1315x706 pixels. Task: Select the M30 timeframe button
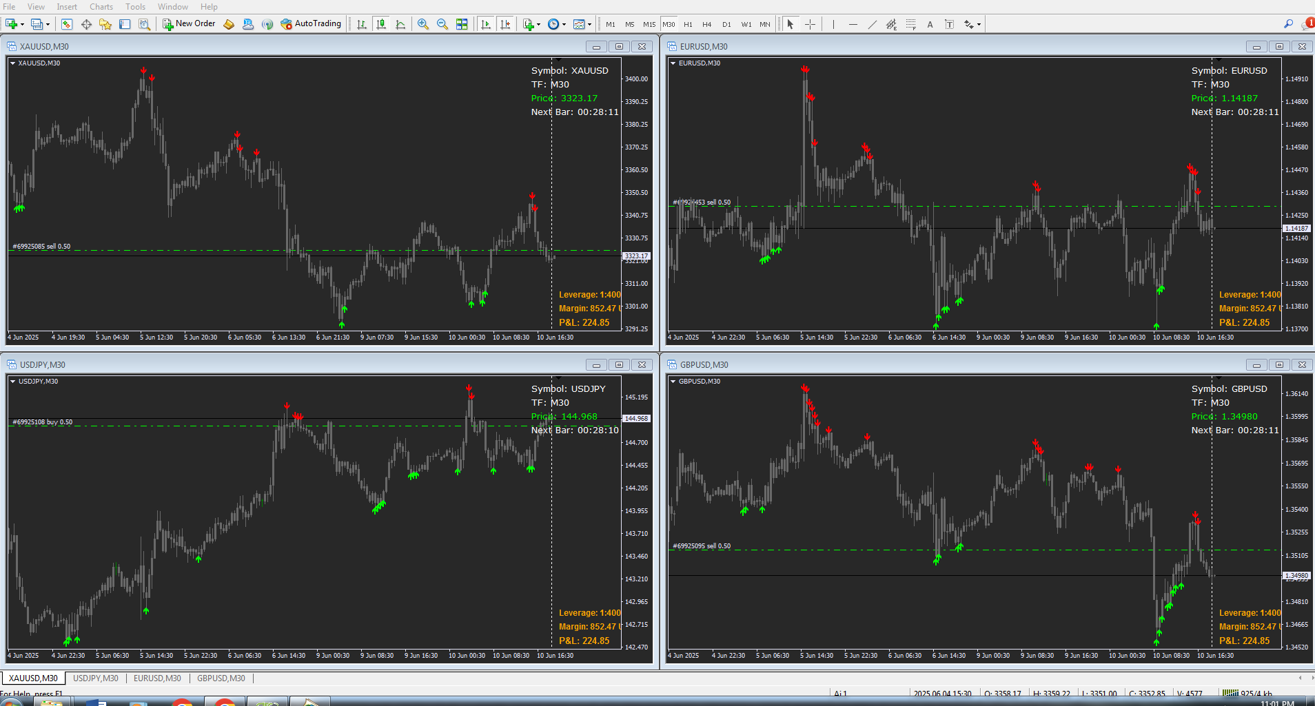pyautogui.click(x=669, y=24)
